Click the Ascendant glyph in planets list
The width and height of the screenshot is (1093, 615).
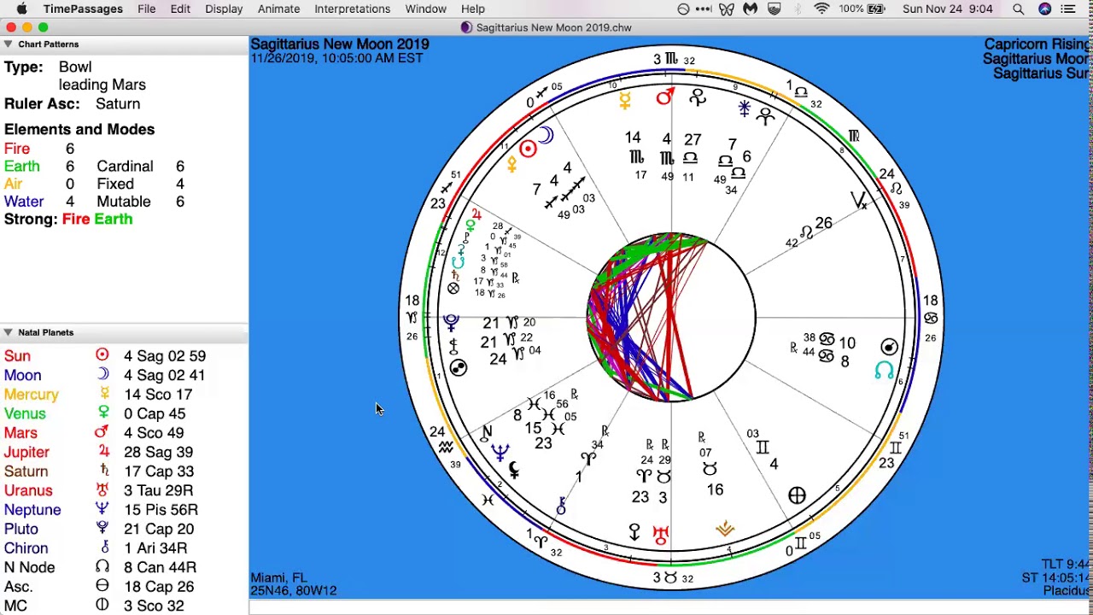pyautogui.click(x=102, y=586)
